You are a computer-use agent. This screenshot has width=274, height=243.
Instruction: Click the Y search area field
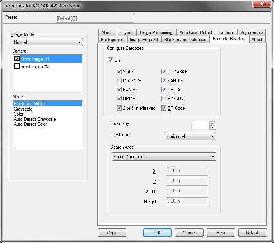(187, 181)
